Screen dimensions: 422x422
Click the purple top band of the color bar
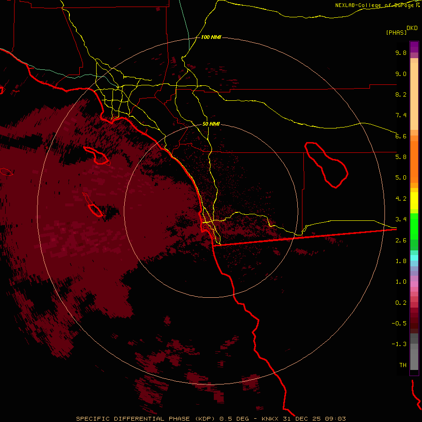click(414, 47)
